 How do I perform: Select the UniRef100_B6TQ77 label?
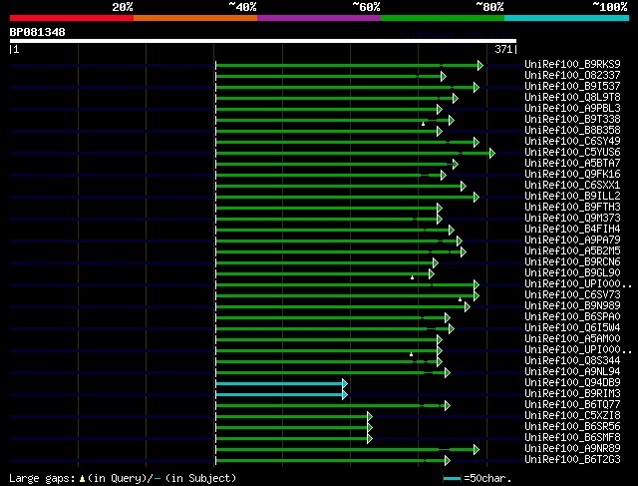click(x=572, y=404)
